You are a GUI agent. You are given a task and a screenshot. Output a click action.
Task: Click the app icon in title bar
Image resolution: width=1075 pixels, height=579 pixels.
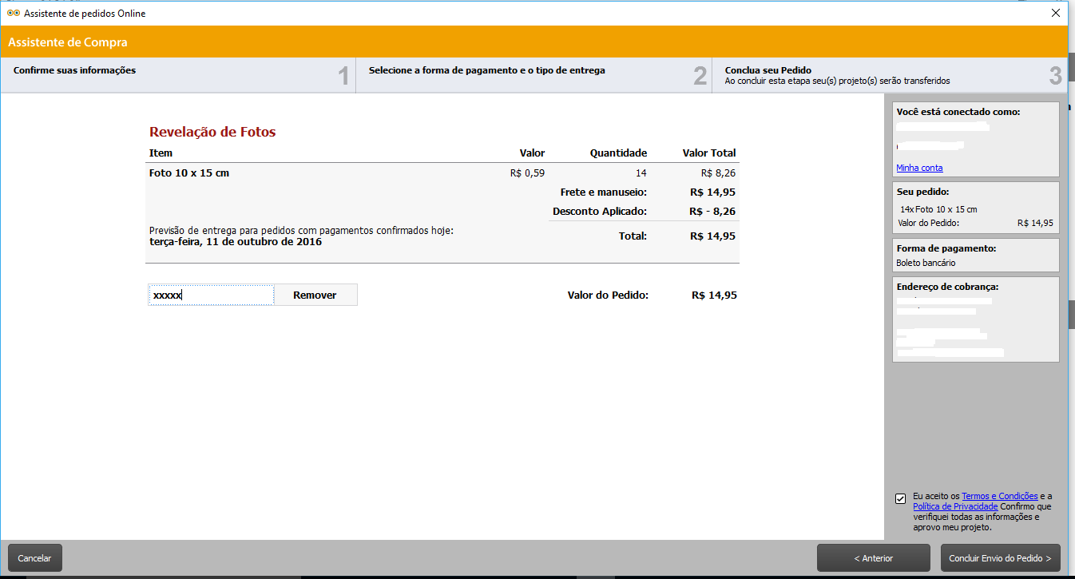point(14,14)
